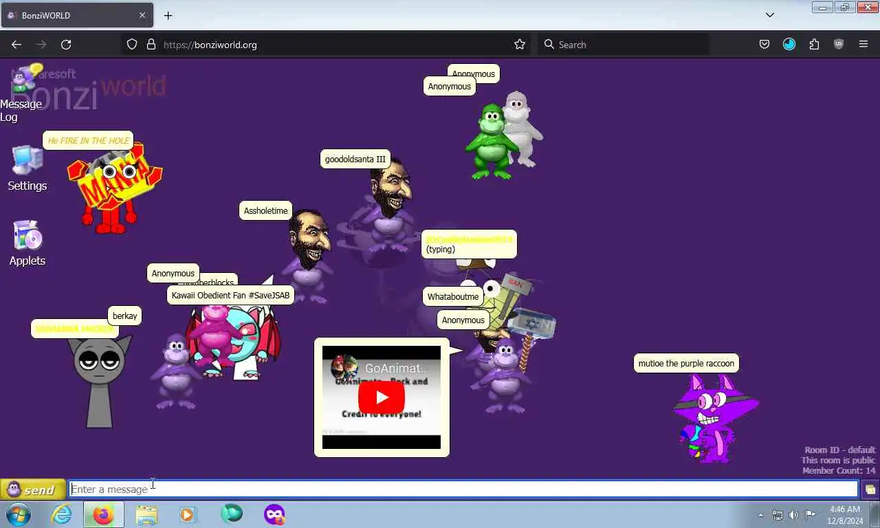
Task: Open File Explorer from taskbar
Action: click(x=146, y=514)
